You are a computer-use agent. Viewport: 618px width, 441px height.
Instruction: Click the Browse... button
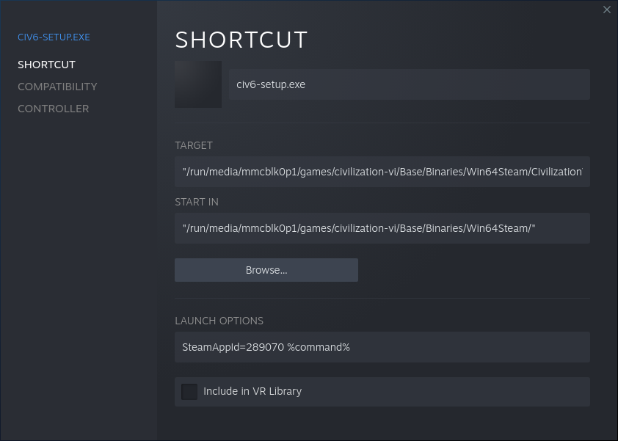tap(266, 270)
